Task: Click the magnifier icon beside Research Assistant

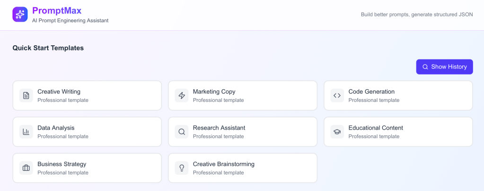Action: click(x=182, y=132)
